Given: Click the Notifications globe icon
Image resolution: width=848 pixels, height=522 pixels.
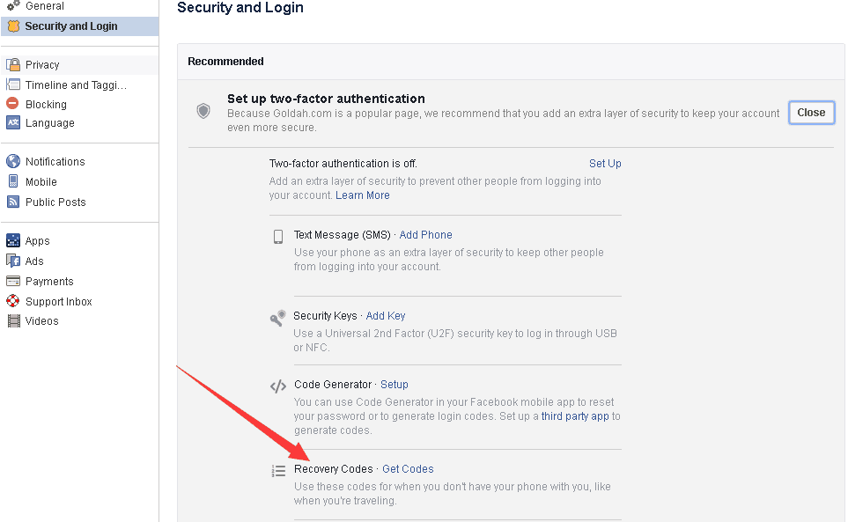Looking at the screenshot, I should coord(13,161).
